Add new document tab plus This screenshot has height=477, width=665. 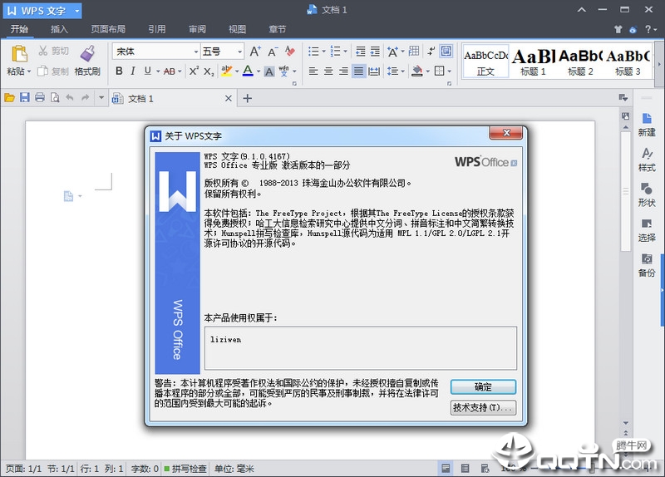pyautogui.click(x=247, y=98)
